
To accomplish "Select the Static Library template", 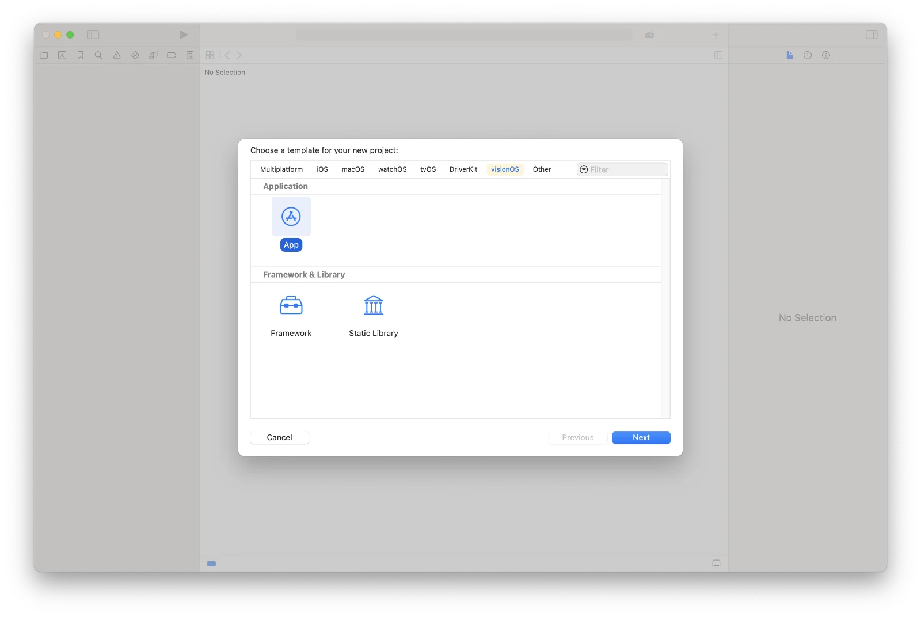I will click(x=374, y=316).
